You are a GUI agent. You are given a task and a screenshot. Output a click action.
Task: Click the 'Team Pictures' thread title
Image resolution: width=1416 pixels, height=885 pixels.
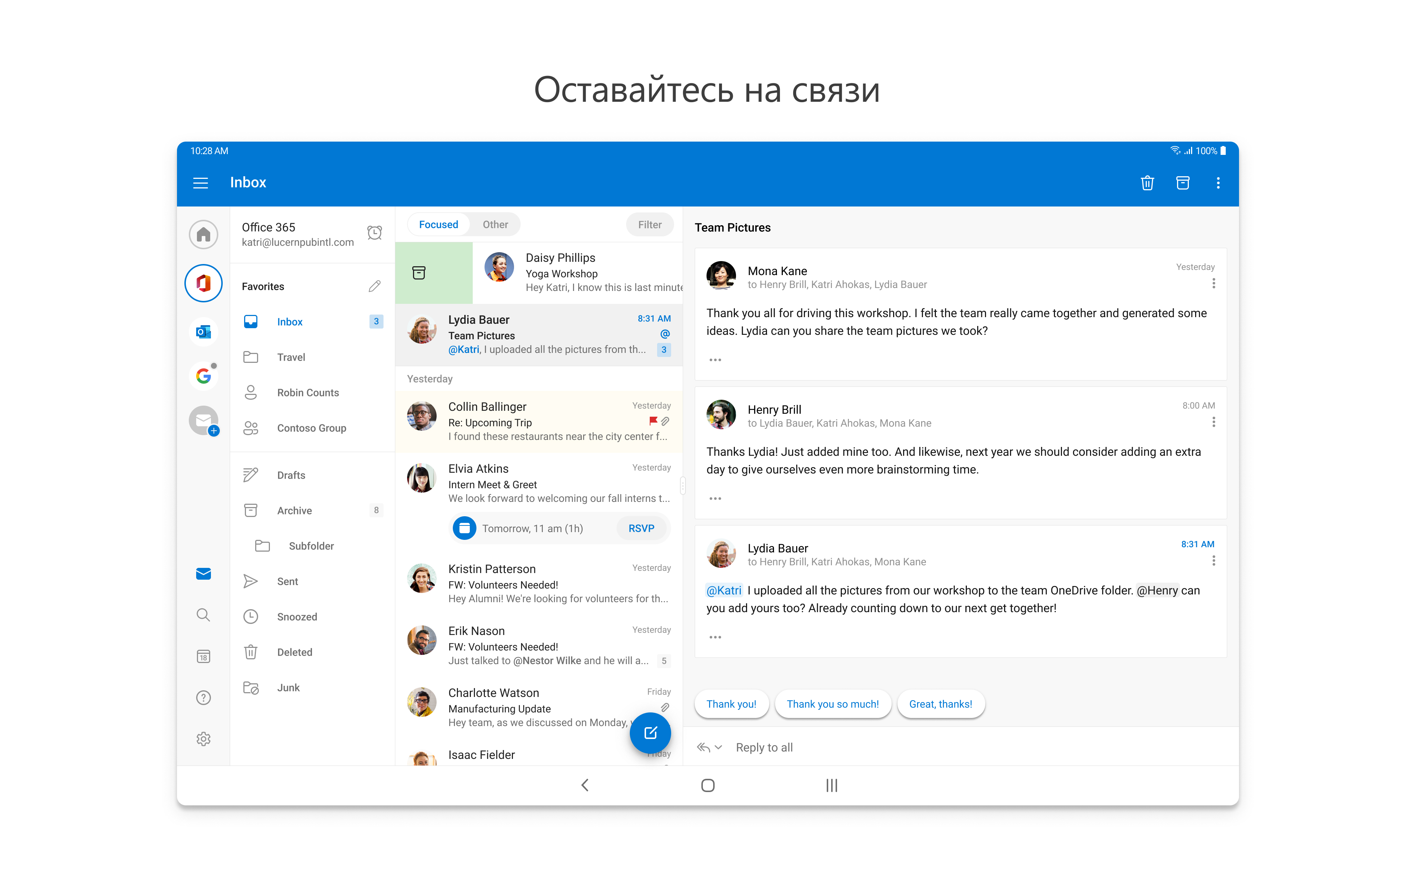point(733,228)
